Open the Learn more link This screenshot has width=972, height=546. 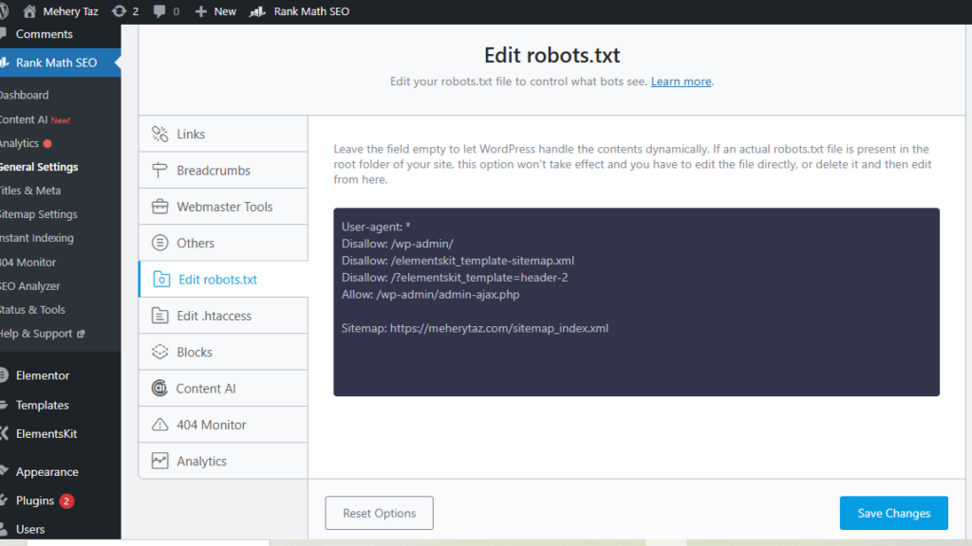(x=681, y=82)
